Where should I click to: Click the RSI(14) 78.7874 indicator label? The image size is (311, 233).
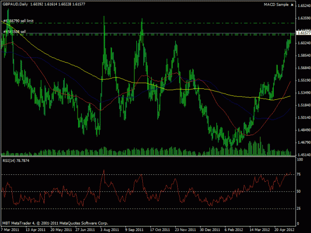16,161
